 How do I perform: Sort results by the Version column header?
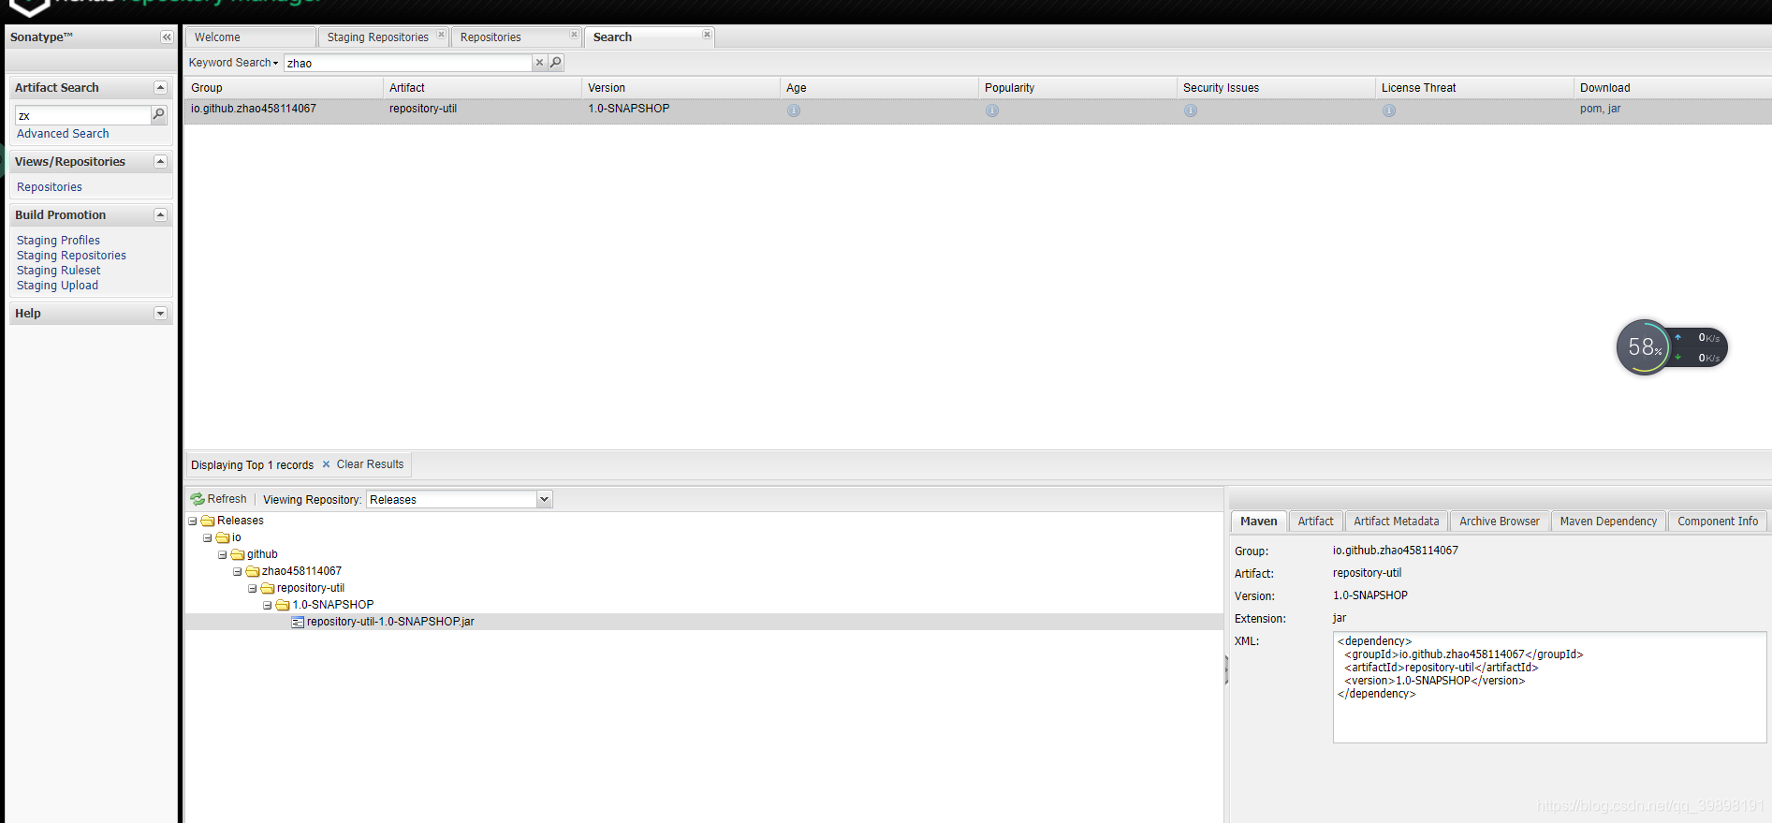pyautogui.click(x=681, y=88)
